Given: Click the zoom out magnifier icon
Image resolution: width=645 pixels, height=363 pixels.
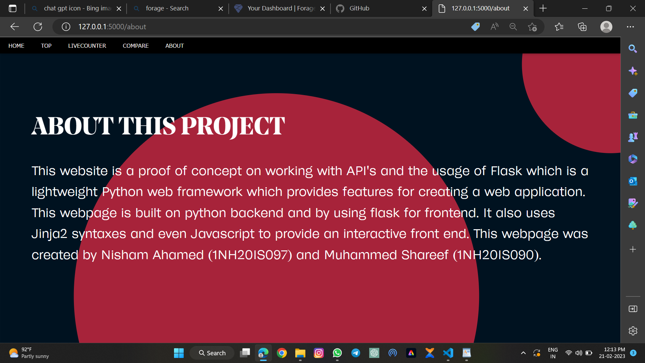Looking at the screenshot, I should click(x=513, y=27).
